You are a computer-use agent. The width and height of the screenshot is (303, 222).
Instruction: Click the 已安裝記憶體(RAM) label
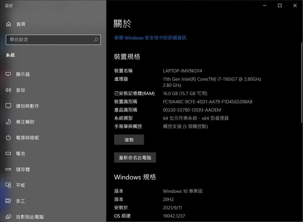(134, 93)
